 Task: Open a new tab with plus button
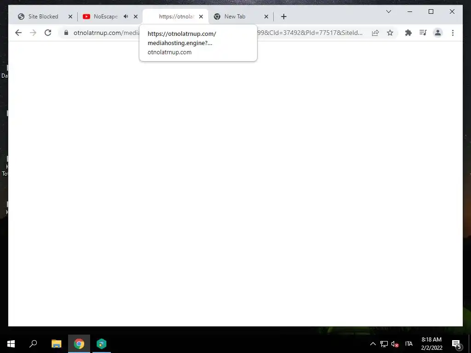pos(283,17)
